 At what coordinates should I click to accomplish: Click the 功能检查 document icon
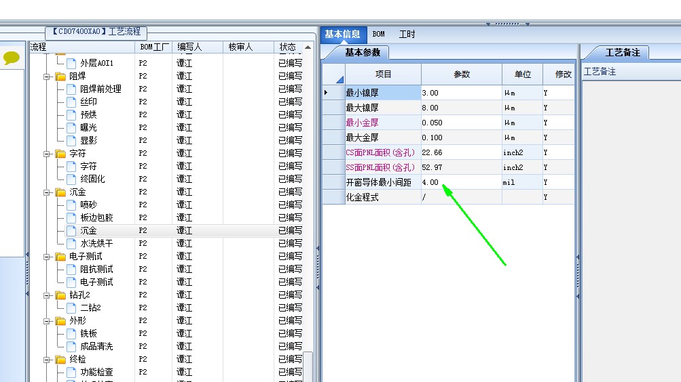72,373
